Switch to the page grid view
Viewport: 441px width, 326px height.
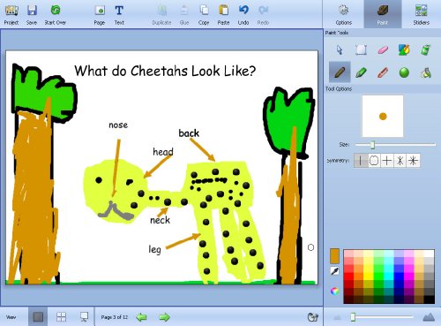pos(61,317)
